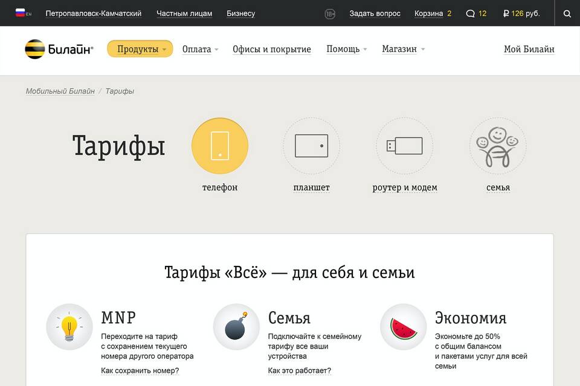Image resolution: width=580 pixels, height=386 pixels.
Task: Click the MNP light bulb icon
Action: pyautogui.click(x=69, y=327)
